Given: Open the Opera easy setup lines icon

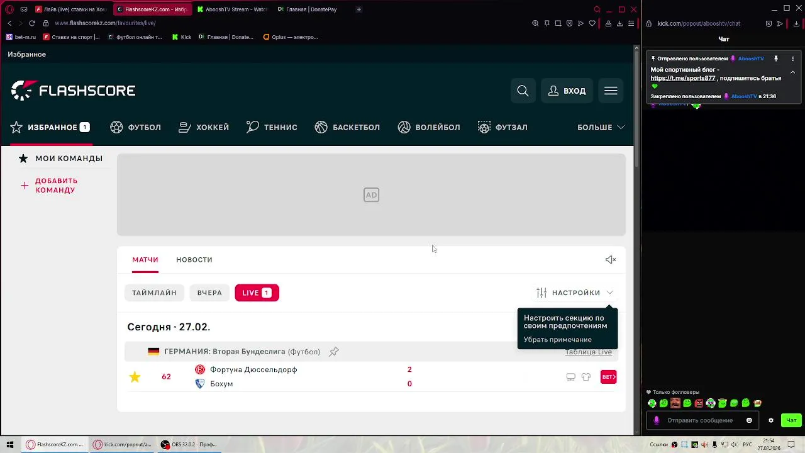Looking at the screenshot, I should pyautogui.click(x=631, y=23).
